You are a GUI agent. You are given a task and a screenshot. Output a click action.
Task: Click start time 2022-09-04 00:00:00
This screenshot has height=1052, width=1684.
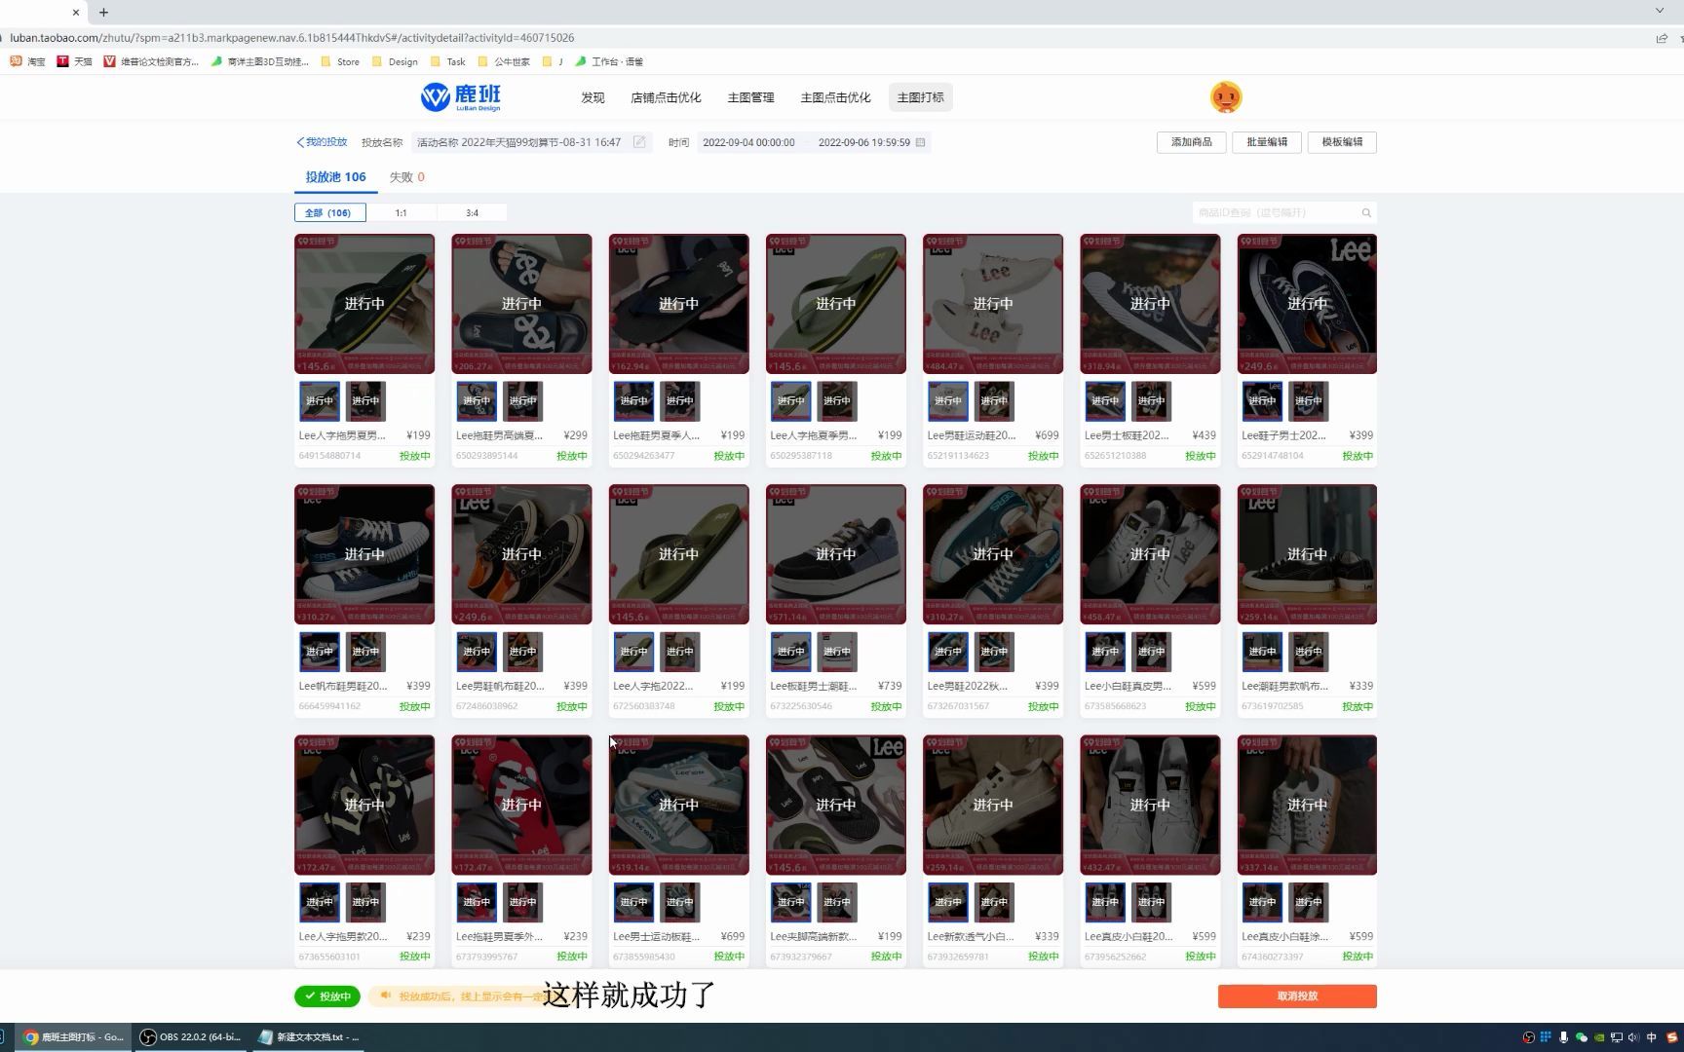click(x=748, y=142)
